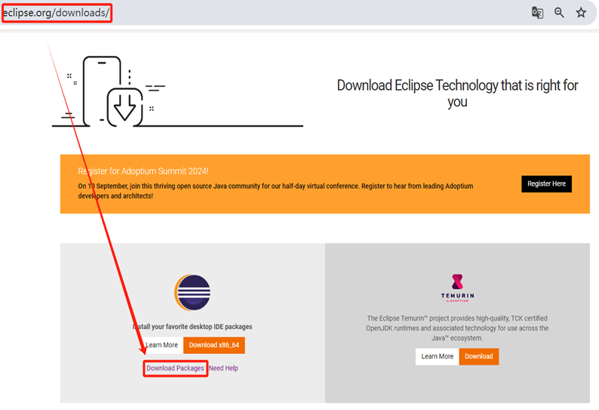Image resolution: width=599 pixels, height=410 pixels.
Task: Click the phone download illustration
Action: [177, 92]
